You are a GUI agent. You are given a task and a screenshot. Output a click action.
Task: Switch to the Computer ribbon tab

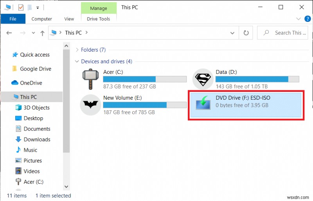click(41, 19)
